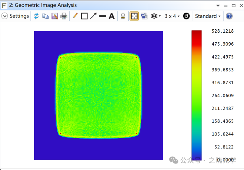Toggle the highlighted active cursor button
This screenshot has height=170, width=244.
tap(134, 16)
